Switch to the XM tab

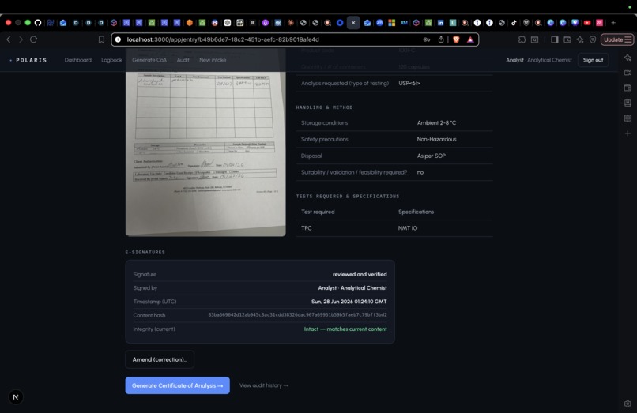[404, 23]
